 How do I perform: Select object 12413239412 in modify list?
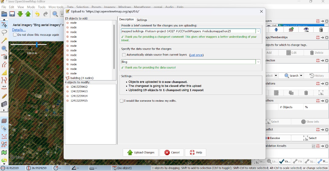pos(79,87)
